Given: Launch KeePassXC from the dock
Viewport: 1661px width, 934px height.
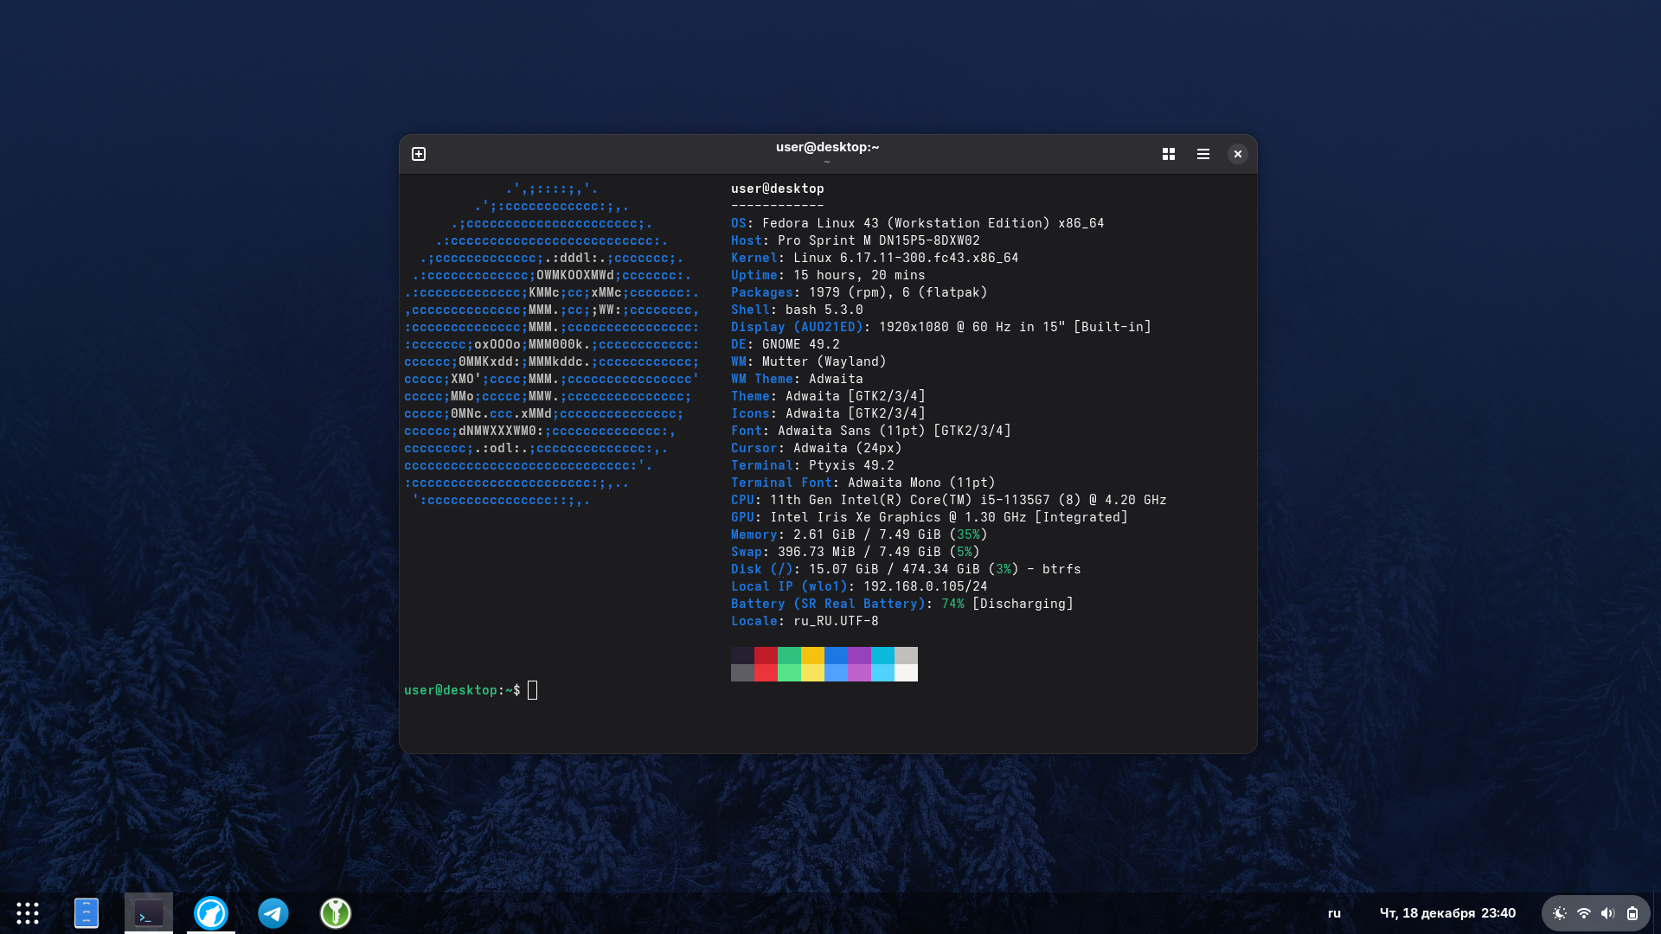Looking at the screenshot, I should [336, 913].
